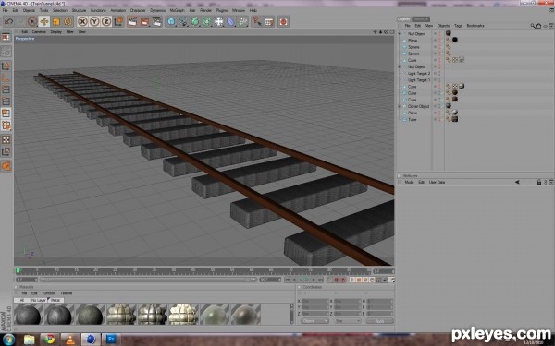
Task: Expand the second Null Object
Action: (400, 66)
